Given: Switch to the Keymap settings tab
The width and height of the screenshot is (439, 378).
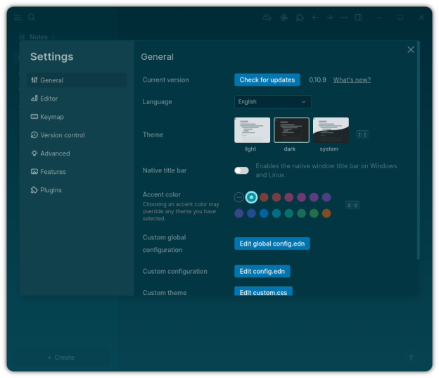Looking at the screenshot, I should (x=52, y=117).
